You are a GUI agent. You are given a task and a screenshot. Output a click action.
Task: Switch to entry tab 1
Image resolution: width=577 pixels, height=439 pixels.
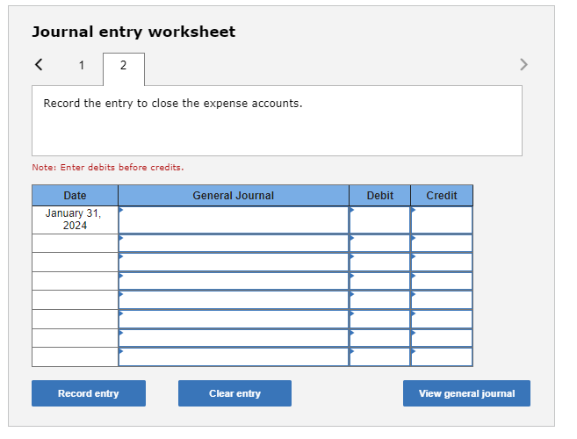pyautogui.click(x=82, y=65)
